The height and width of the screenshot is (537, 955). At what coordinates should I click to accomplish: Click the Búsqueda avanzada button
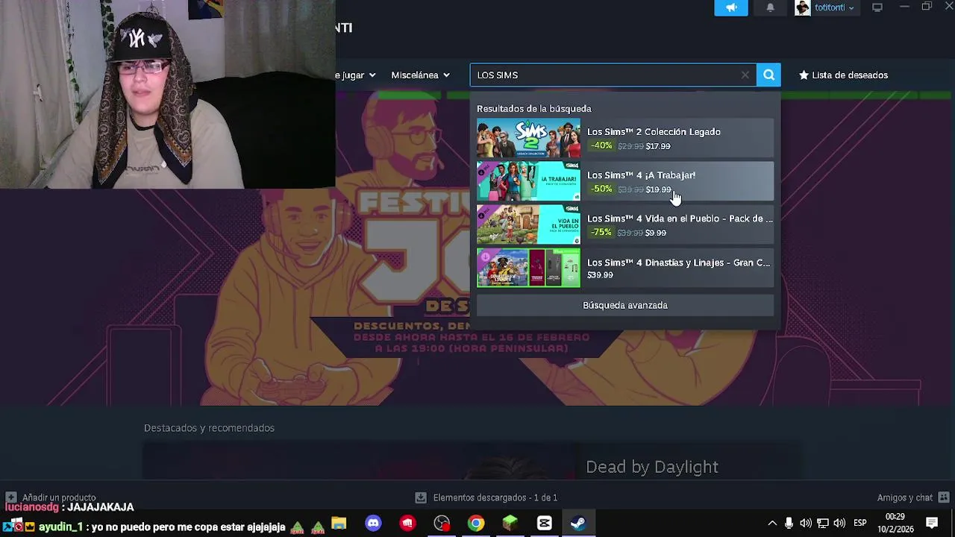coord(625,305)
